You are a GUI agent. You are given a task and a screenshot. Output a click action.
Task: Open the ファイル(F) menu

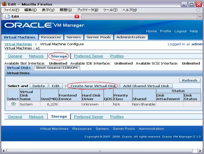[11, 10]
